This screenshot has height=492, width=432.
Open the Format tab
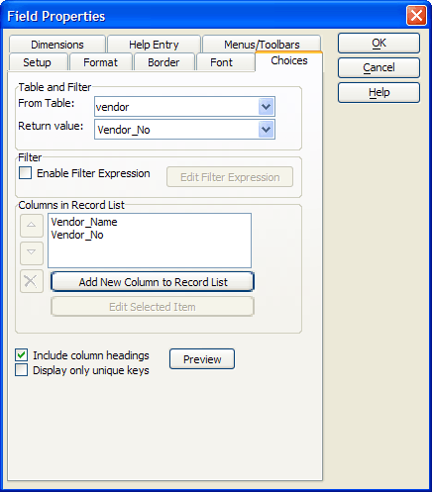click(x=100, y=62)
